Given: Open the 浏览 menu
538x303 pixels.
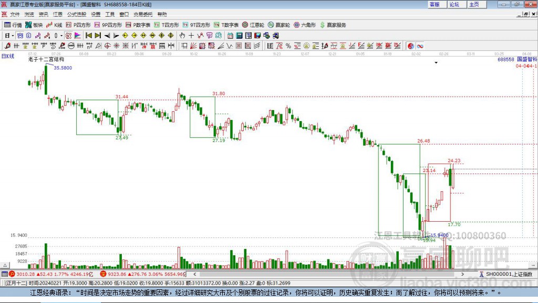Looking at the screenshot, I should (29, 14).
